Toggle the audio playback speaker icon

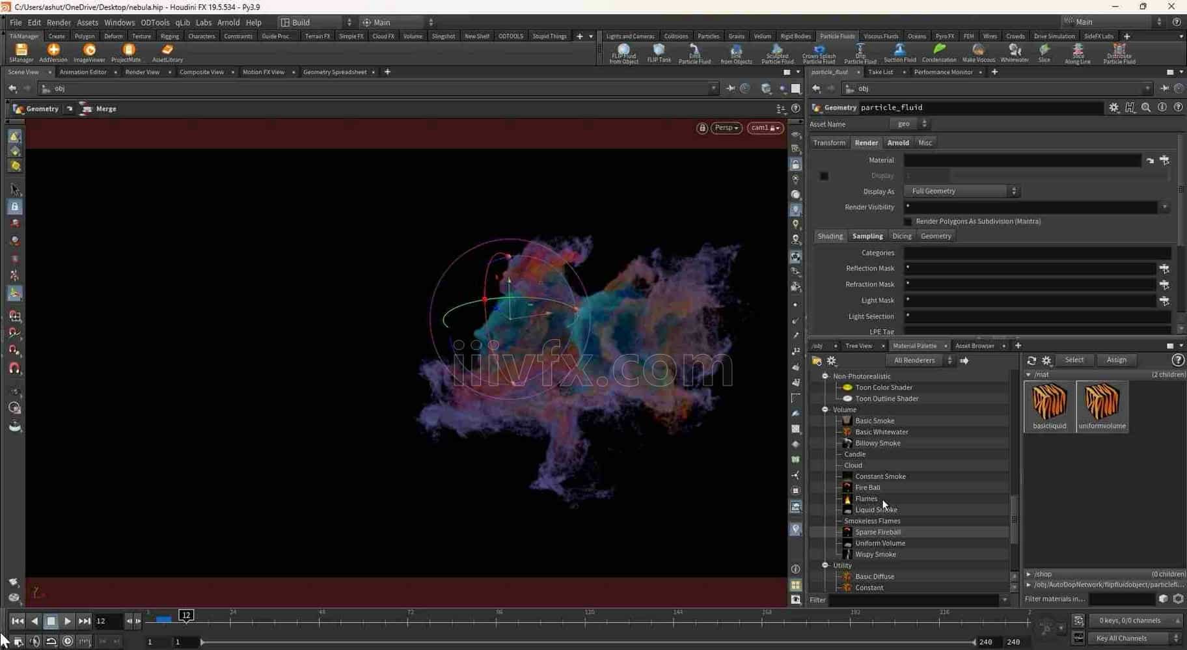[x=34, y=642]
